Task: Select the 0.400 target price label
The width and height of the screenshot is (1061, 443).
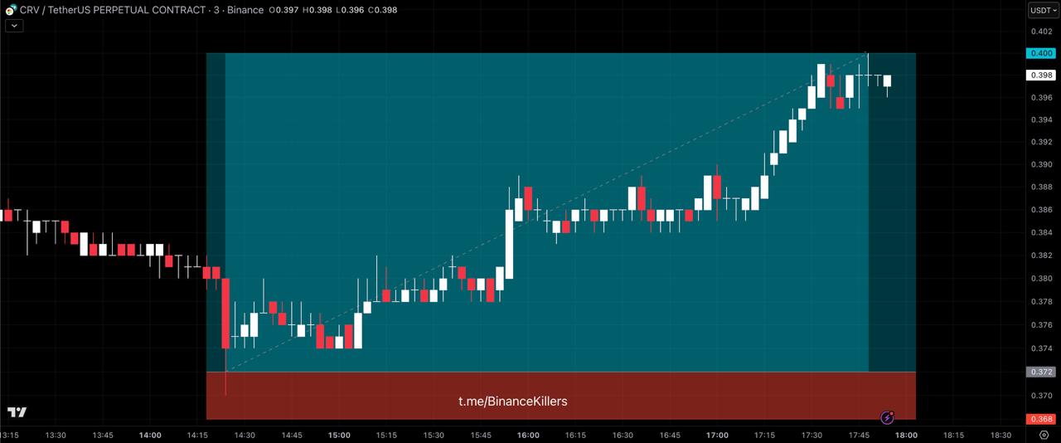Action: [x=1040, y=53]
